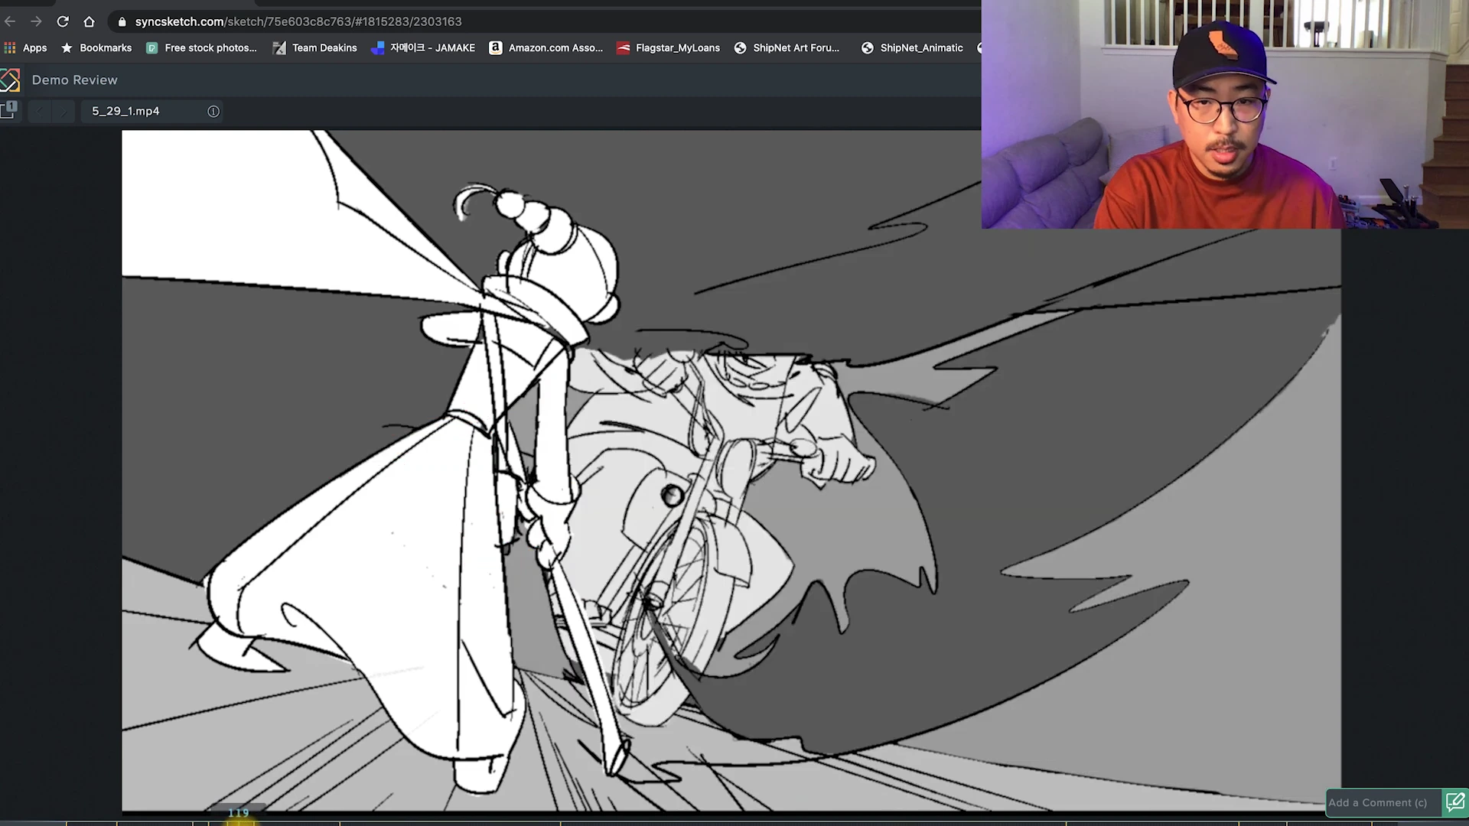
Task: Click the browser home icon
Action: [x=89, y=21]
